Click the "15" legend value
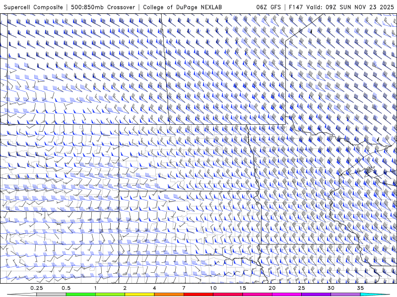The height and width of the screenshot is (297, 397). click(243, 288)
